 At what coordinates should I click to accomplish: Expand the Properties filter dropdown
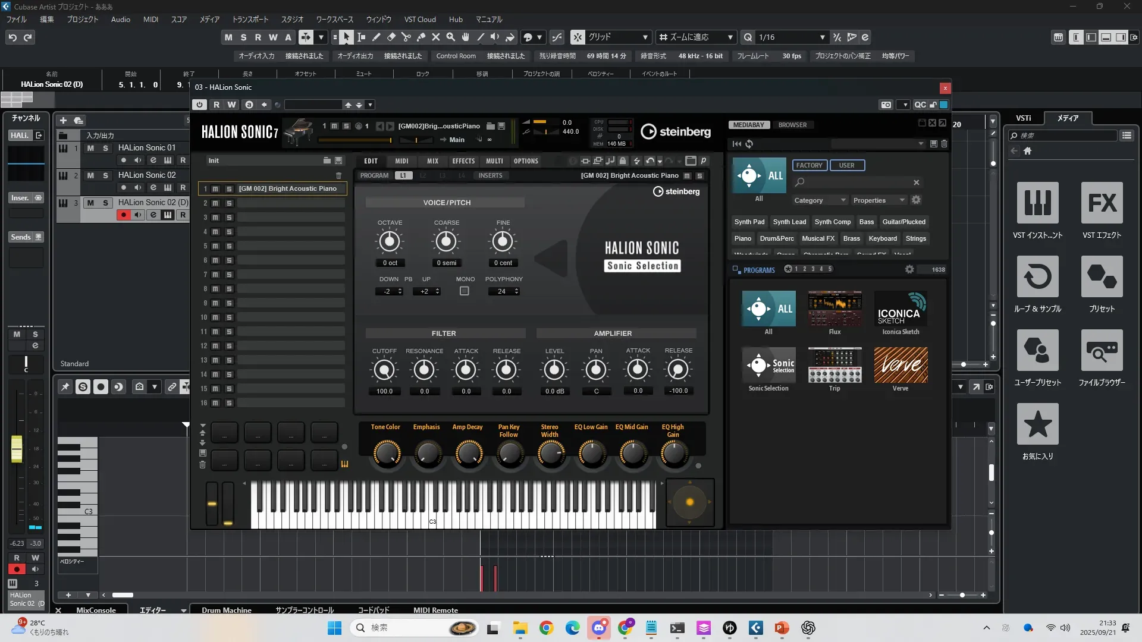point(879,200)
